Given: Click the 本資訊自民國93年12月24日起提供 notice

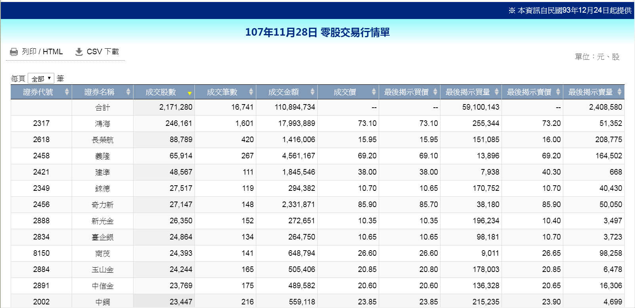Looking at the screenshot, I should [x=570, y=11].
